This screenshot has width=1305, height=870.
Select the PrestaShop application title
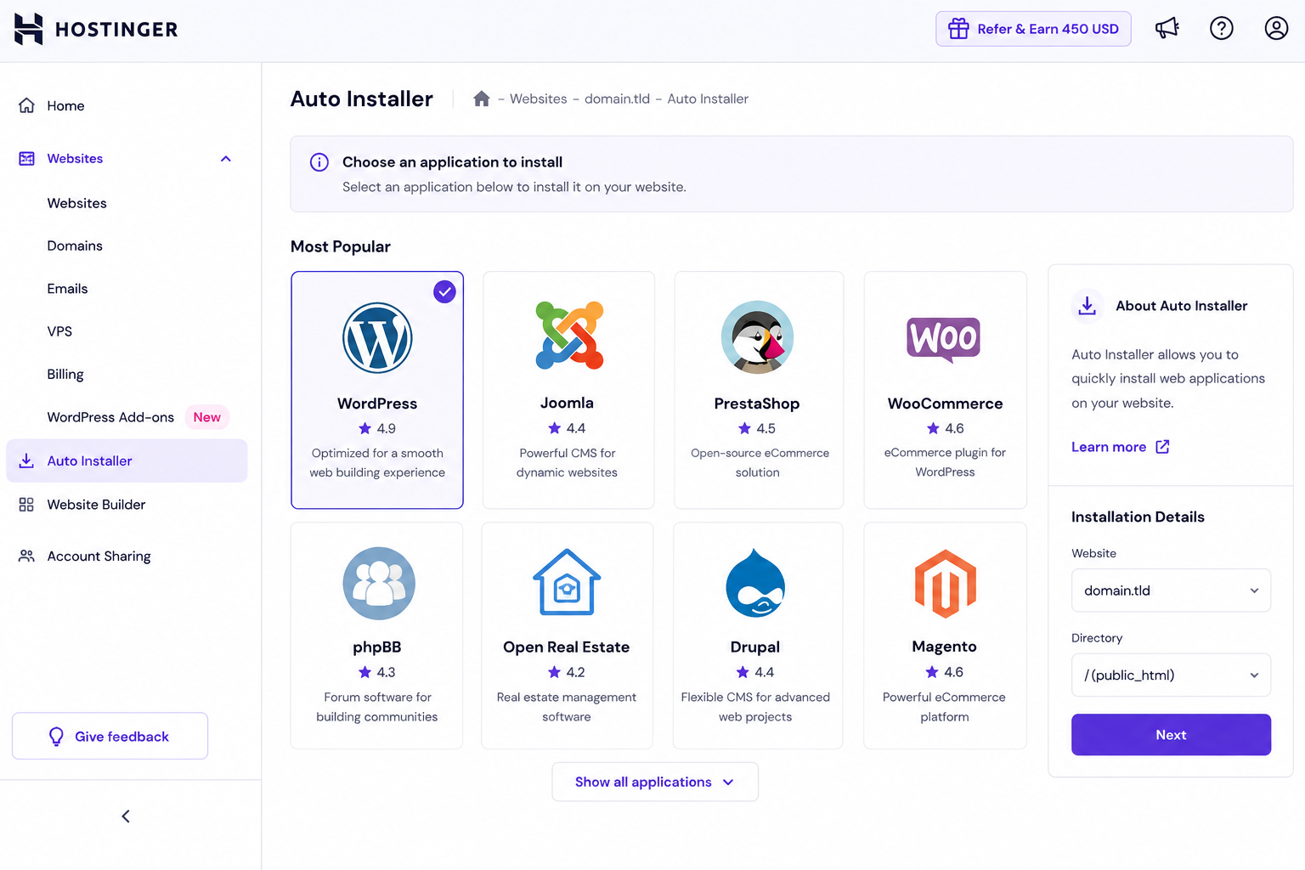(x=757, y=404)
